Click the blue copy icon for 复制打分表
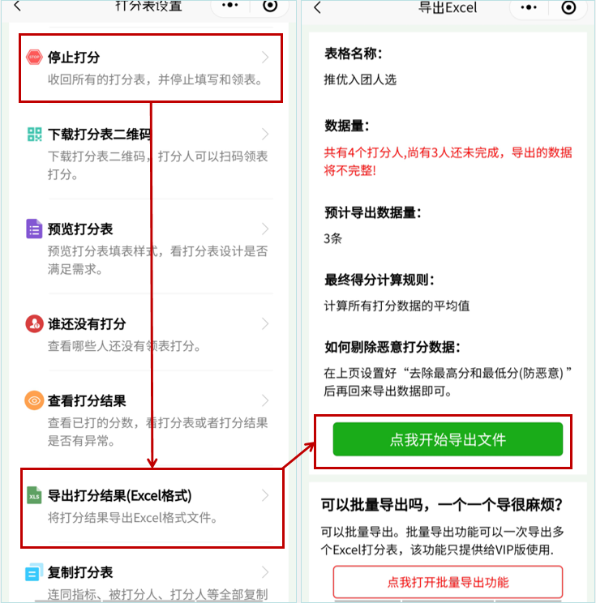 click(34, 573)
